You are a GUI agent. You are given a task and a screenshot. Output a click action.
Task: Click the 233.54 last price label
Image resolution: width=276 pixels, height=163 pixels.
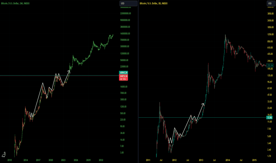tap(270, 65)
